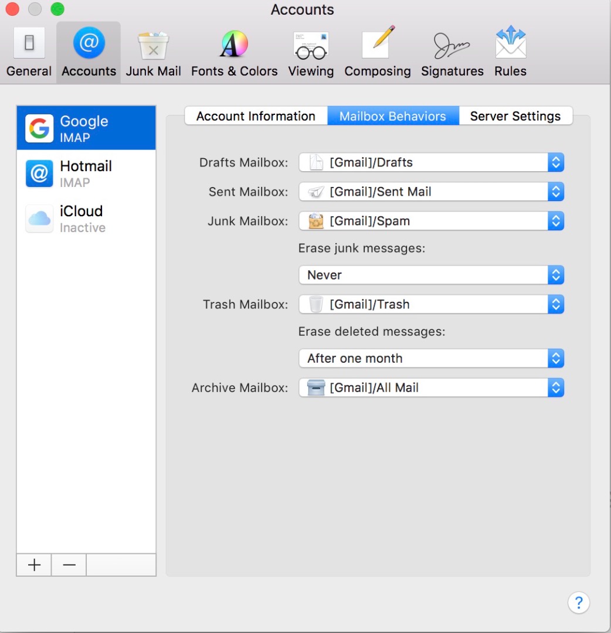The width and height of the screenshot is (611, 633).
Task: Remove selected account with minus button
Action: [x=69, y=565]
